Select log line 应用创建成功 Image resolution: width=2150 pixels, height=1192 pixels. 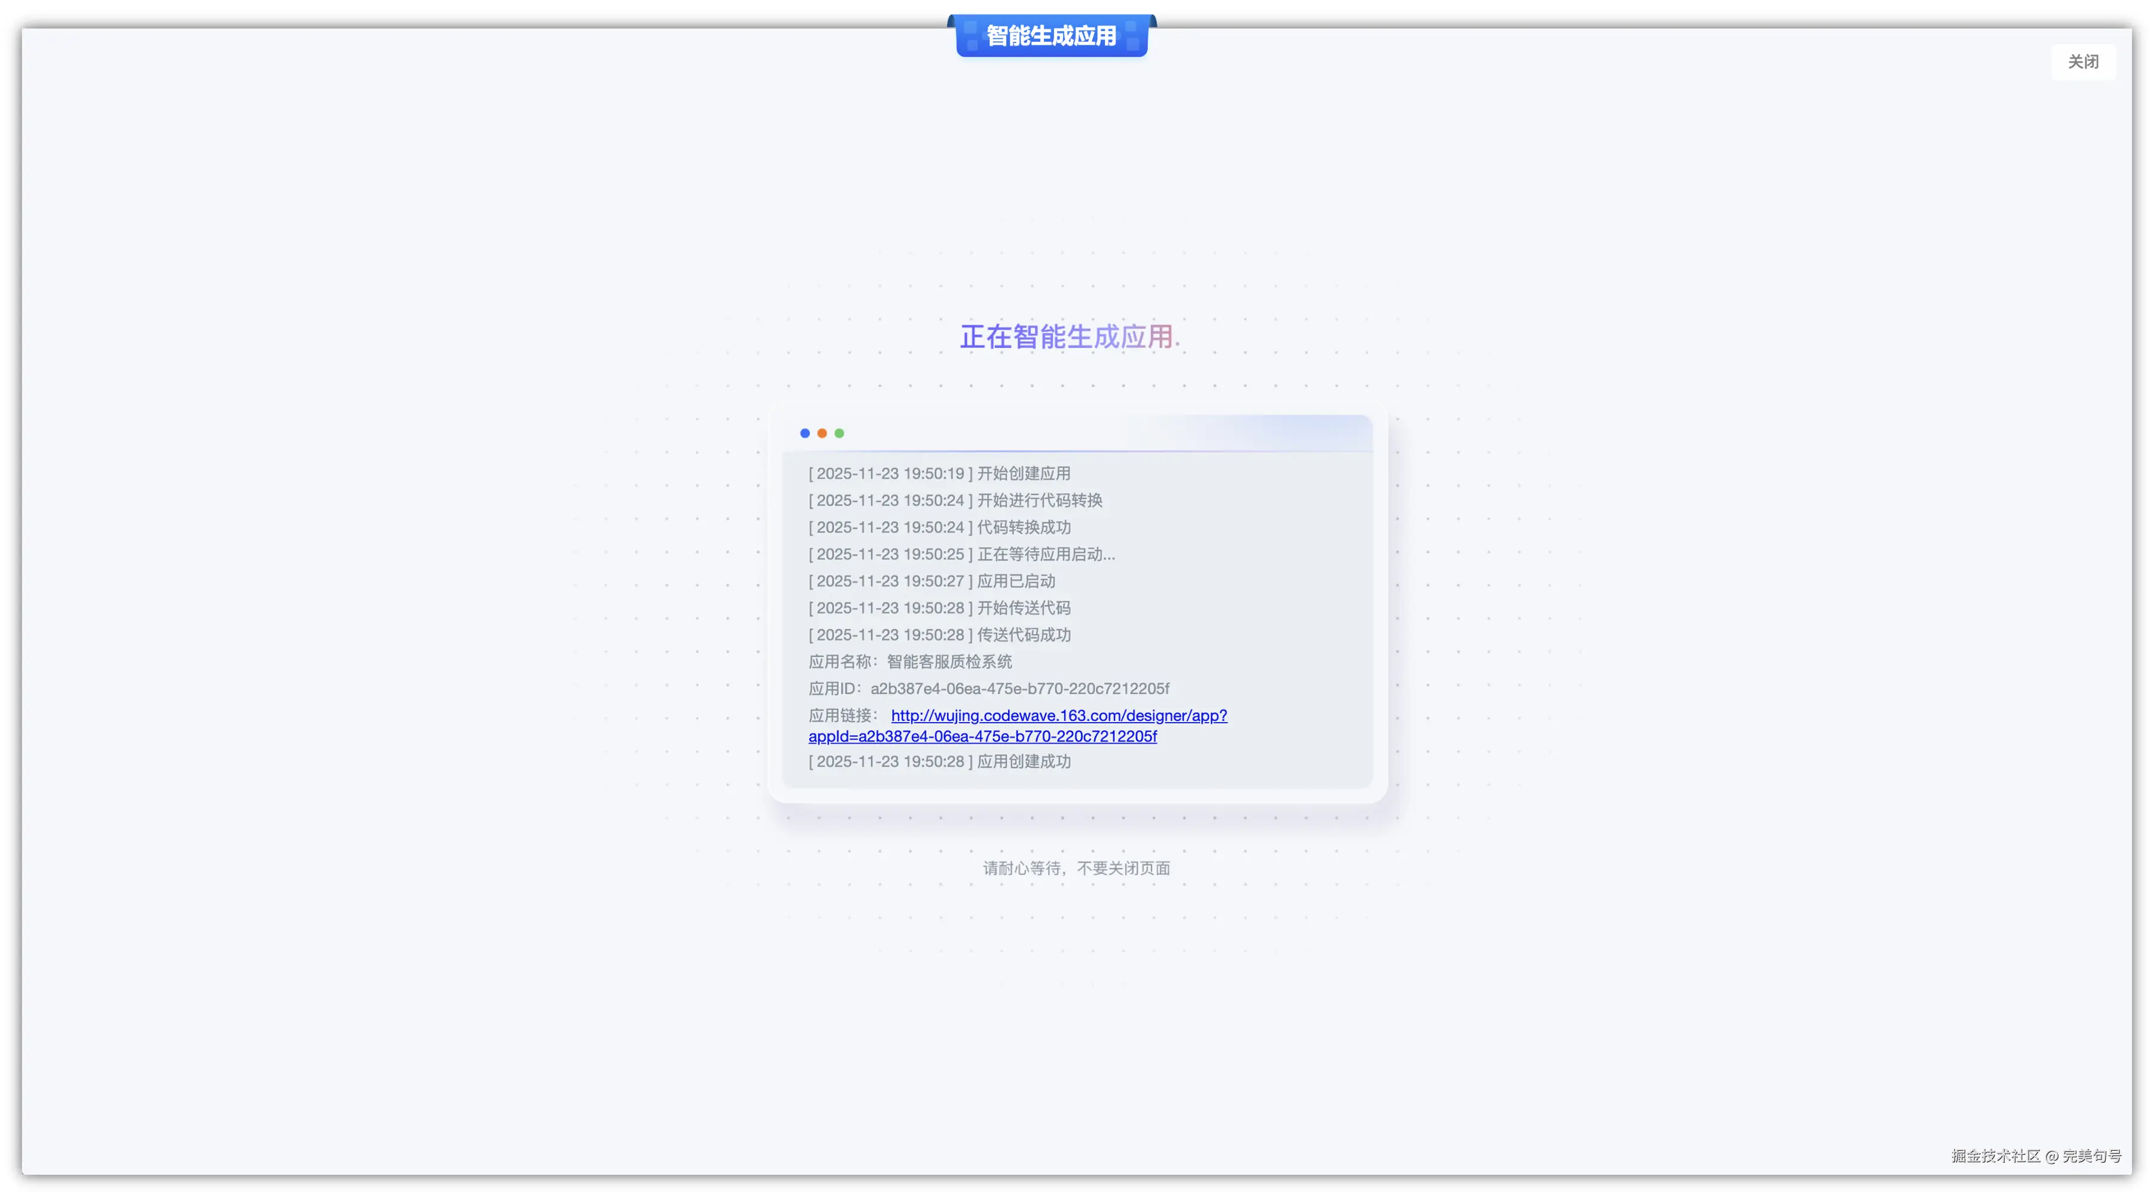point(939,761)
